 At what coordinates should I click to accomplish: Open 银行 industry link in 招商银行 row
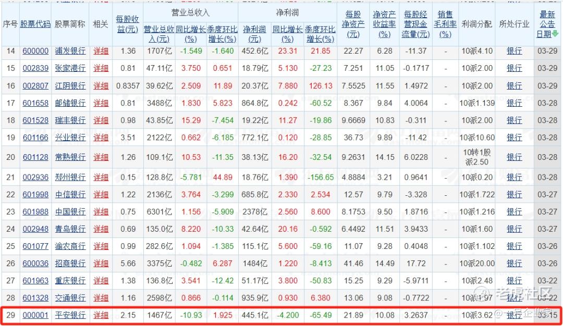pyautogui.click(x=514, y=263)
